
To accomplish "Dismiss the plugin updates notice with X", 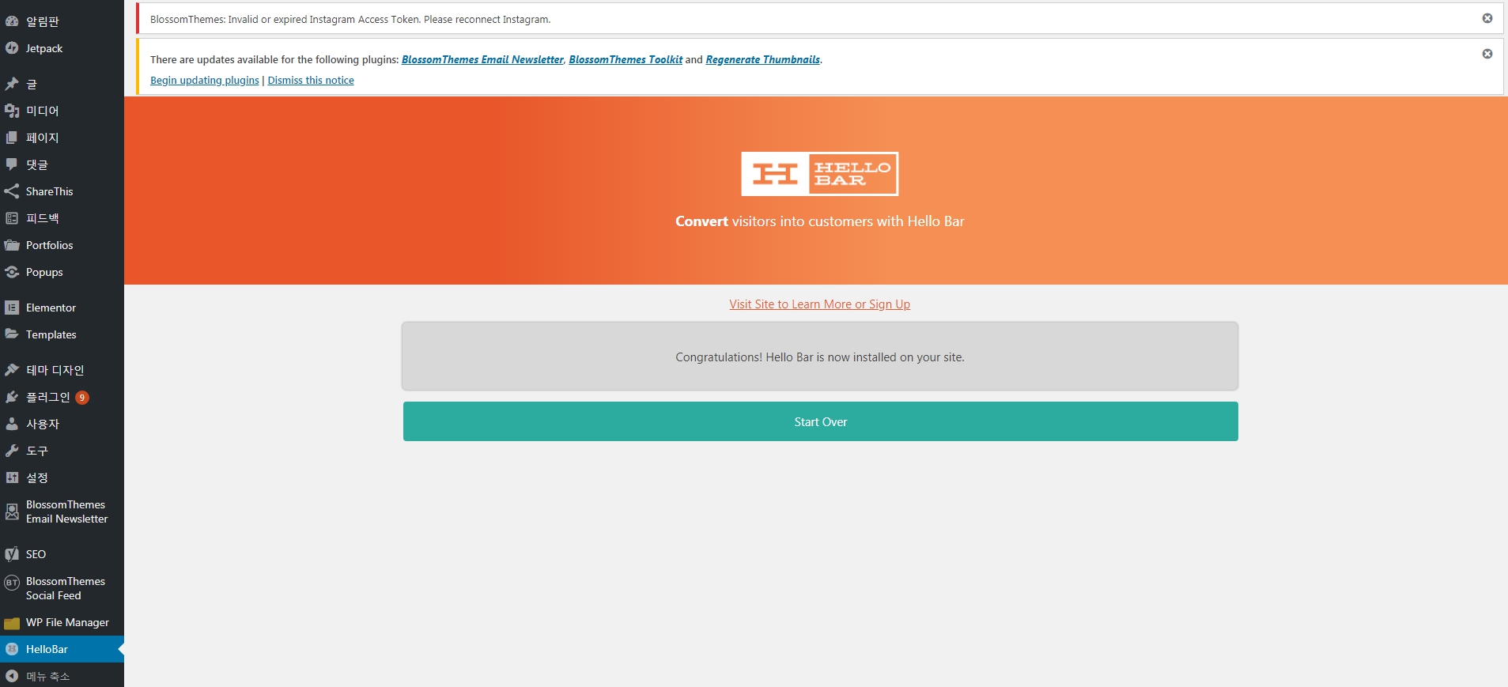I will (1487, 54).
